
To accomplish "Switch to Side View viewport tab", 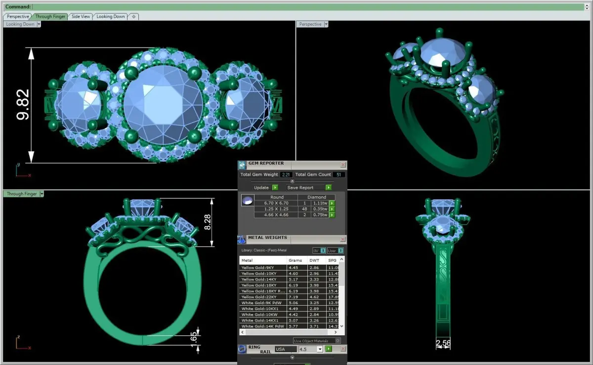I will pyautogui.click(x=81, y=16).
